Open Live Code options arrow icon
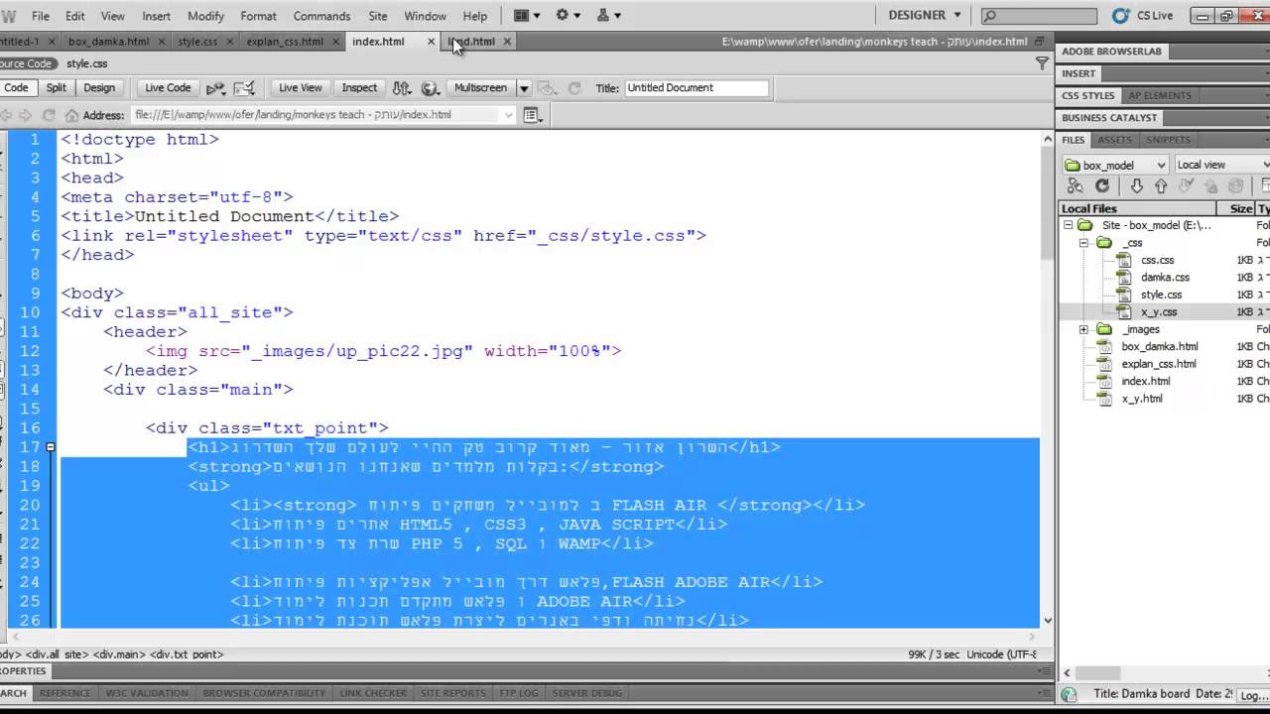The image size is (1270, 714). [216, 88]
